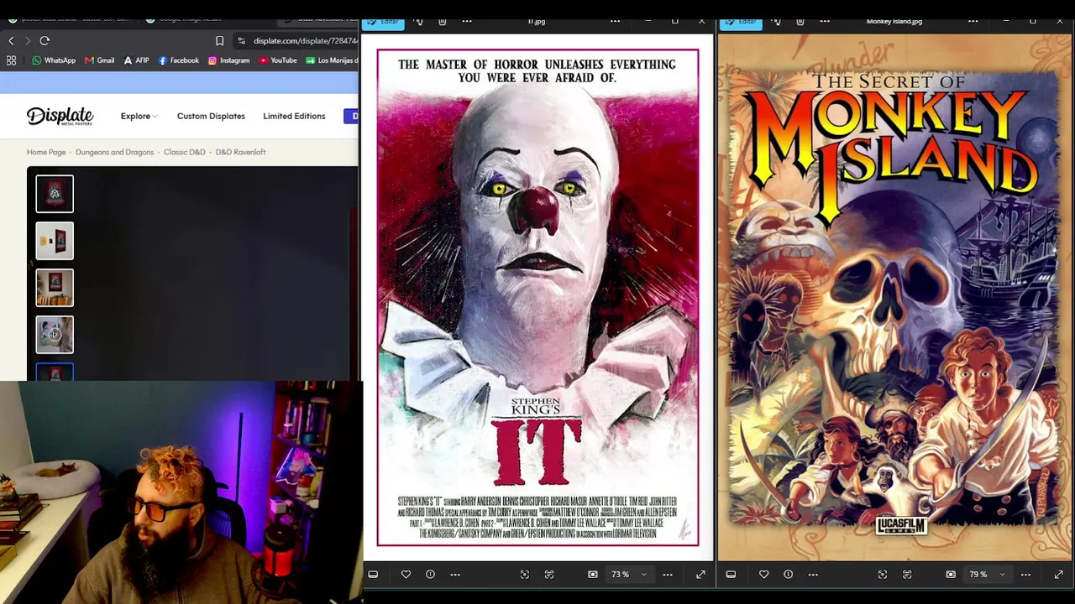This screenshot has width=1075, height=604.
Task: Go to Home Page breadcrumb
Action: 46,152
